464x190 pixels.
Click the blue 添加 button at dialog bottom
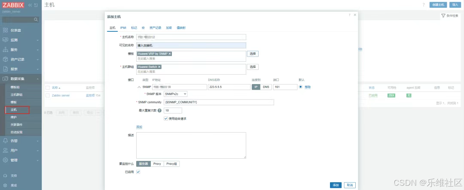(336, 185)
